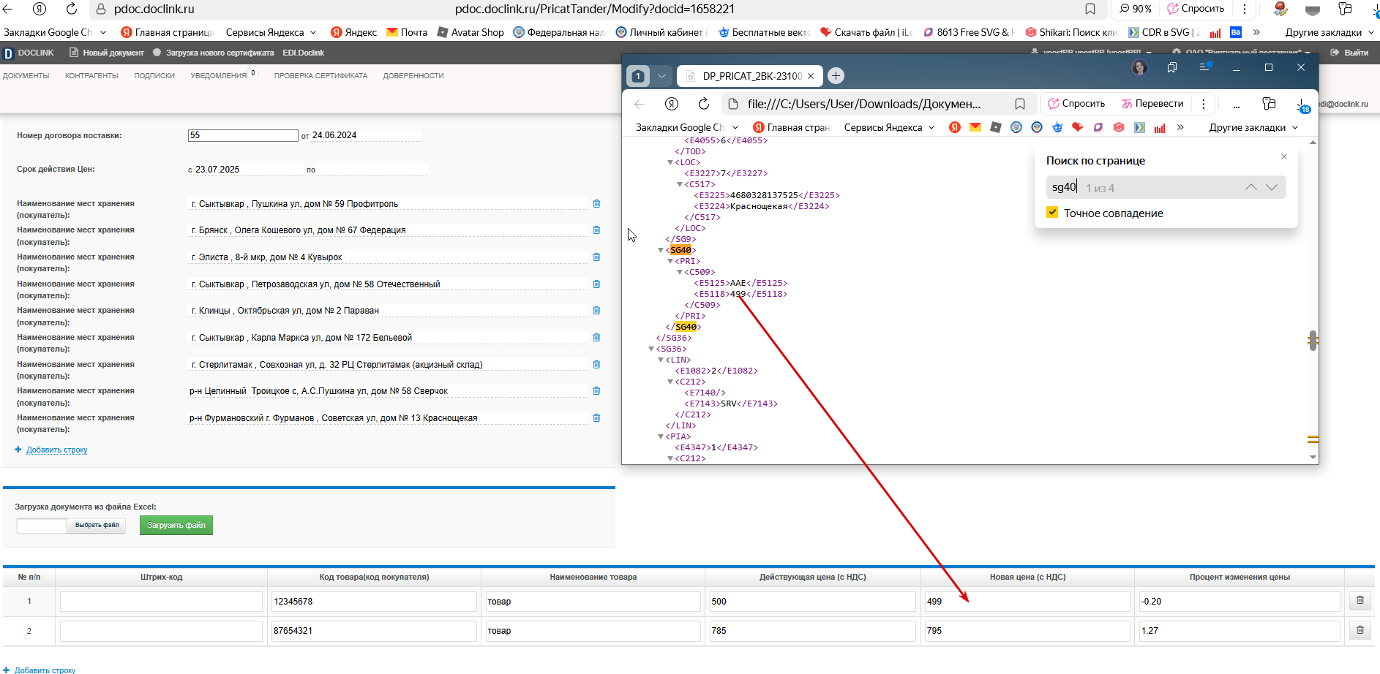Focus Код товара field containing 87654321
This screenshot has width=1380, height=674.
pos(374,630)
